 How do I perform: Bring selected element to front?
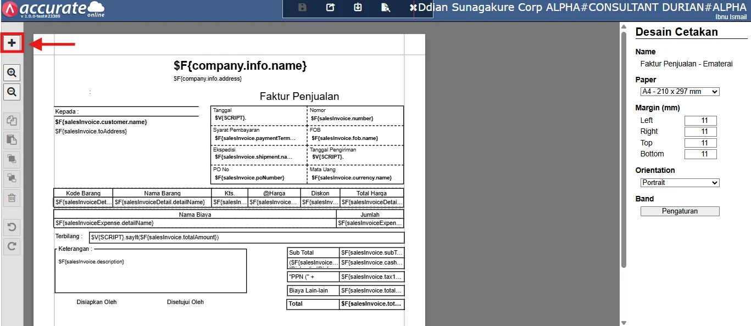[12, 159]
